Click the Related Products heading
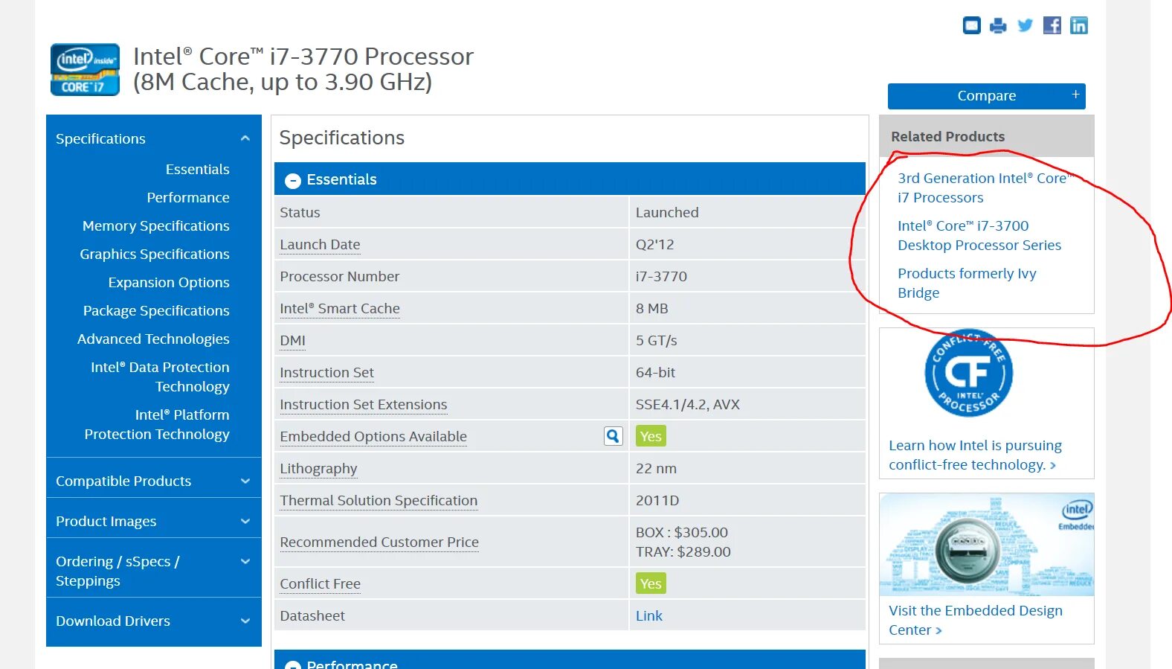Viewport: 1172px width, 669px height. pos(947,137)
